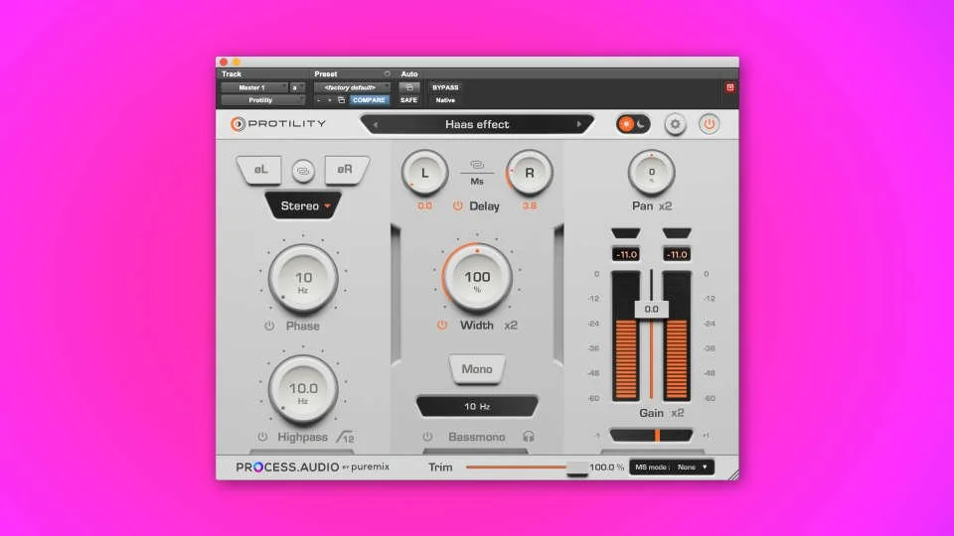Open the plug-in automation enable icon
This screenshot has height=536, width=954.
(x=408, y=87)
